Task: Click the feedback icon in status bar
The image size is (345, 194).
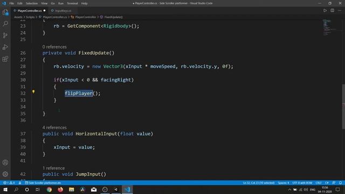Action: coord(334,183)
